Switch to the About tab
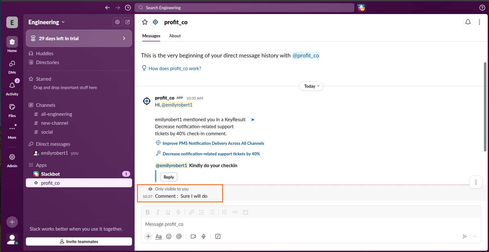 click(175, 36)
